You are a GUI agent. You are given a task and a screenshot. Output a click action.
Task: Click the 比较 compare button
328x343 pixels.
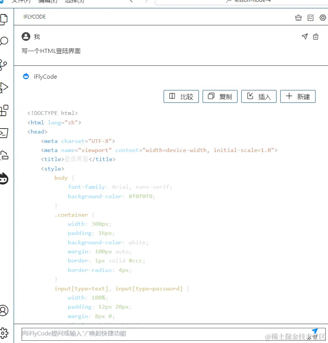tap(181, 96)
